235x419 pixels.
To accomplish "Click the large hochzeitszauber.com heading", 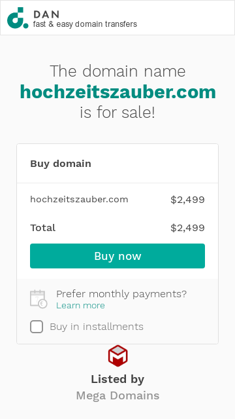I will tap(117, 92).
